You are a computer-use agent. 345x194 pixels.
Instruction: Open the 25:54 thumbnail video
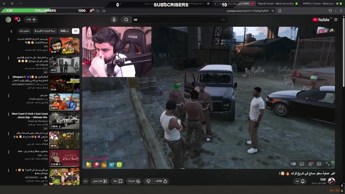[x=64, y=83]
